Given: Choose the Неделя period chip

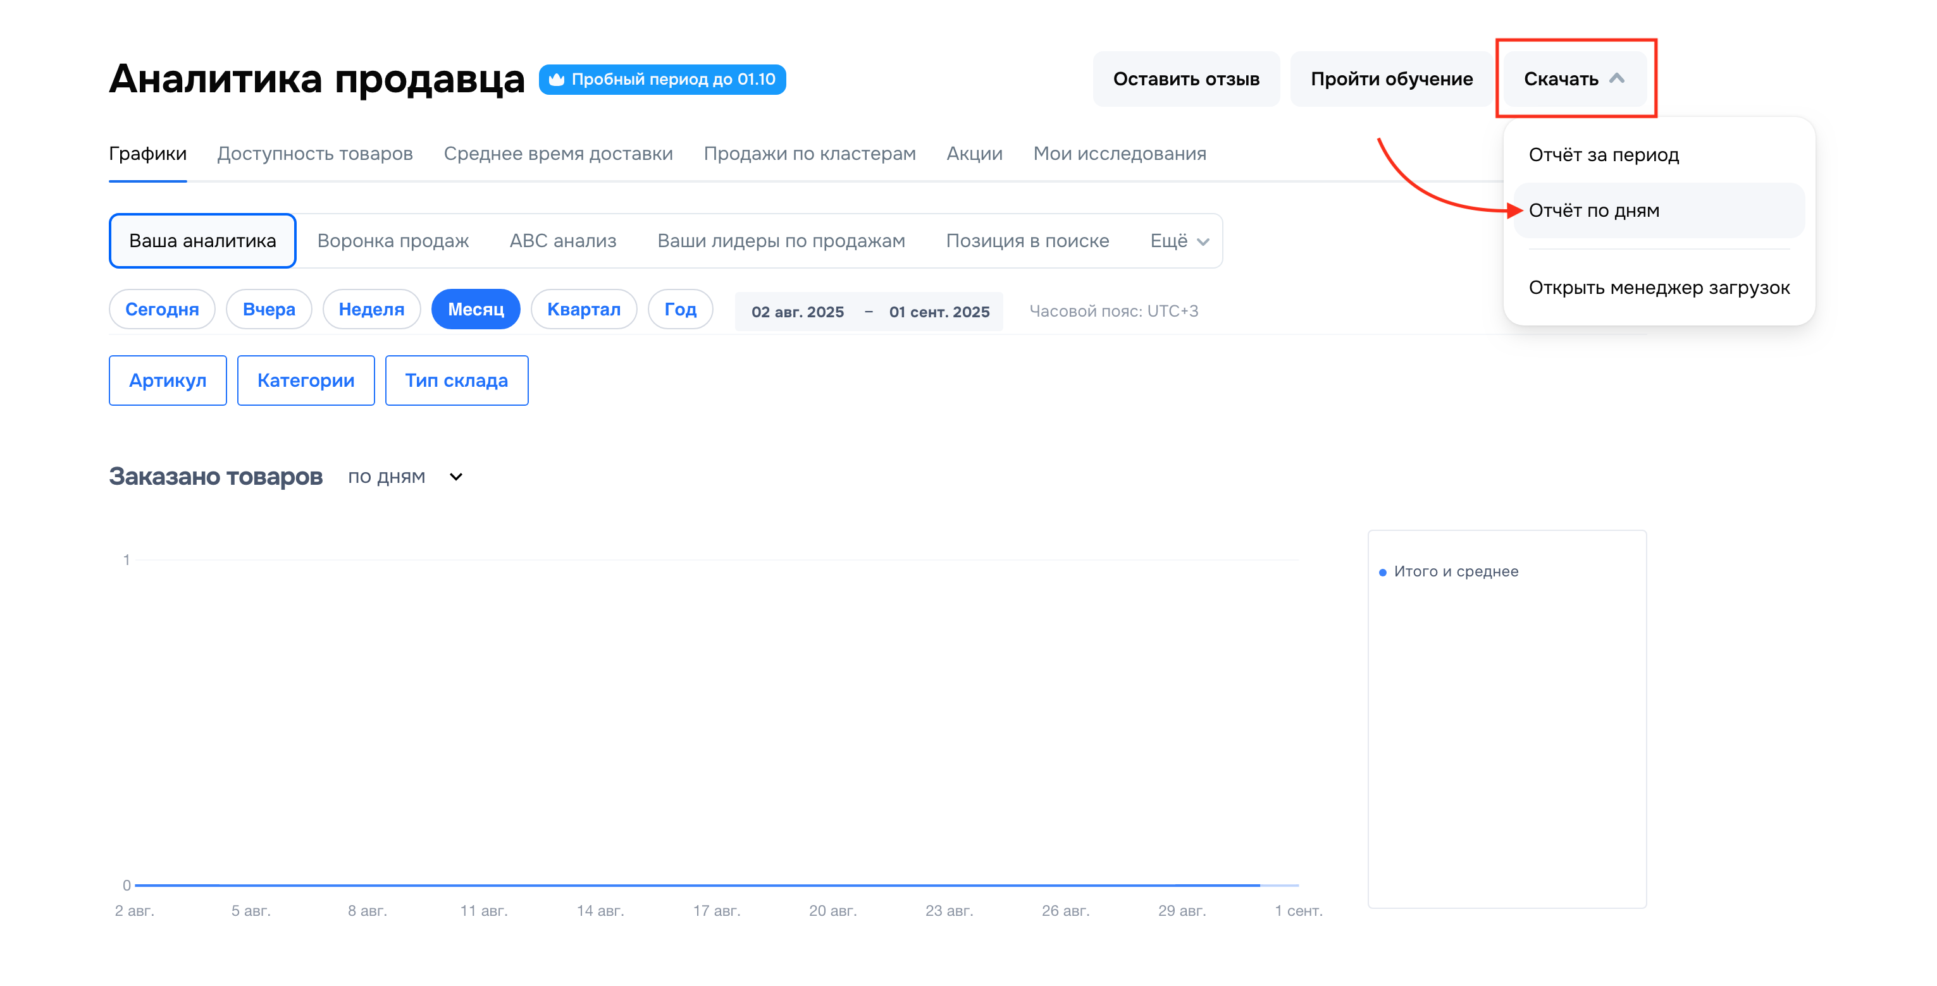Looking at the screenshot, I should (371, 309).
